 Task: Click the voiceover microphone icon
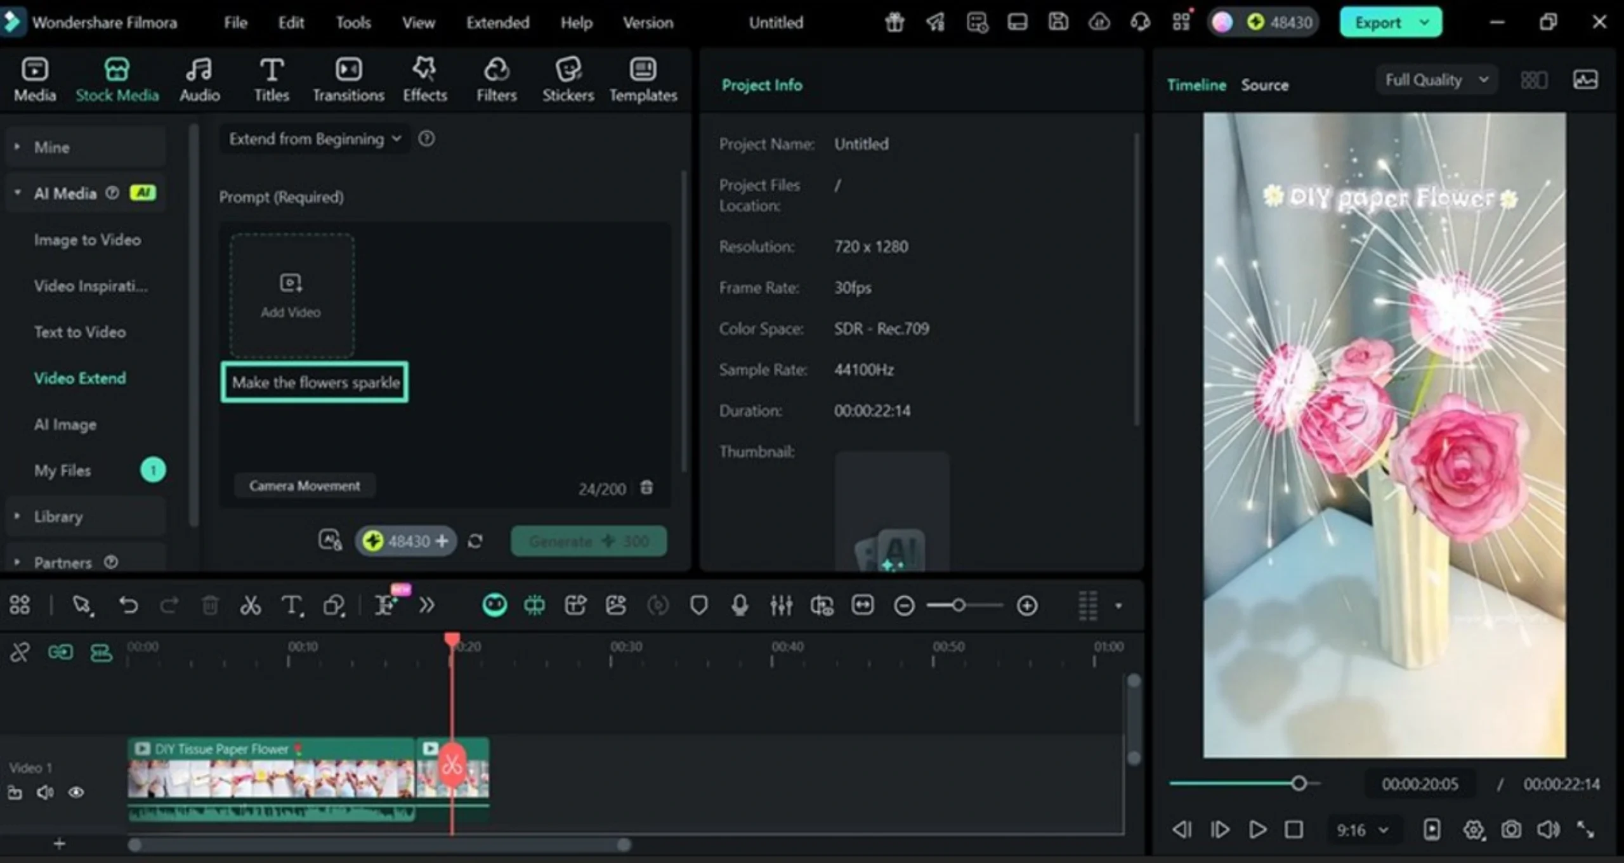pyautogui.click(x=740, y=606)
